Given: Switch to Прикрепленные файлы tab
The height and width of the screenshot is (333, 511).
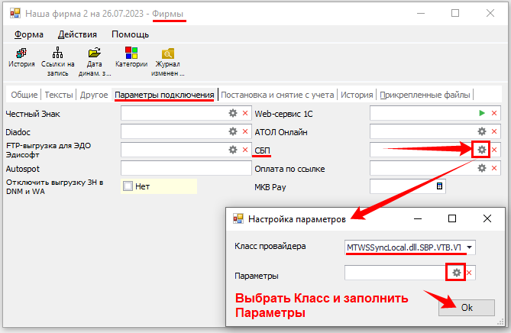Looking at the screenshot, I should (425, 95).
